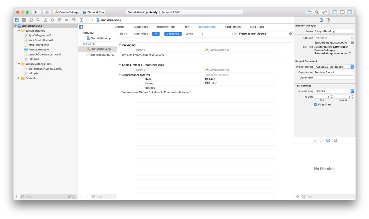Screen dimensions: 369x219
Task: Open the Capabilities tab
Action: (x=140, y=27)
